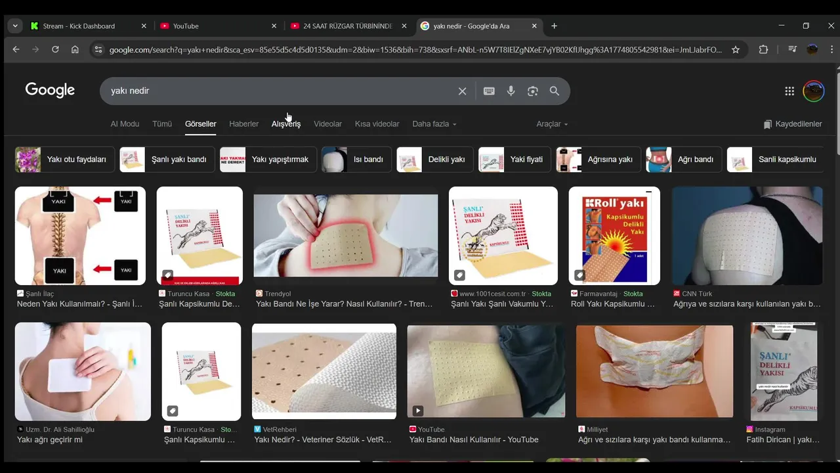Select the Yakı otu faydaları chip
840x473 pixels.
point(65,160)
